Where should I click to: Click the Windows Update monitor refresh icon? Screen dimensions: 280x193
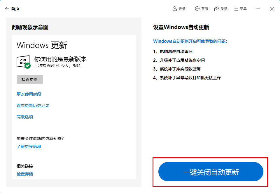[x=23, y=61]
